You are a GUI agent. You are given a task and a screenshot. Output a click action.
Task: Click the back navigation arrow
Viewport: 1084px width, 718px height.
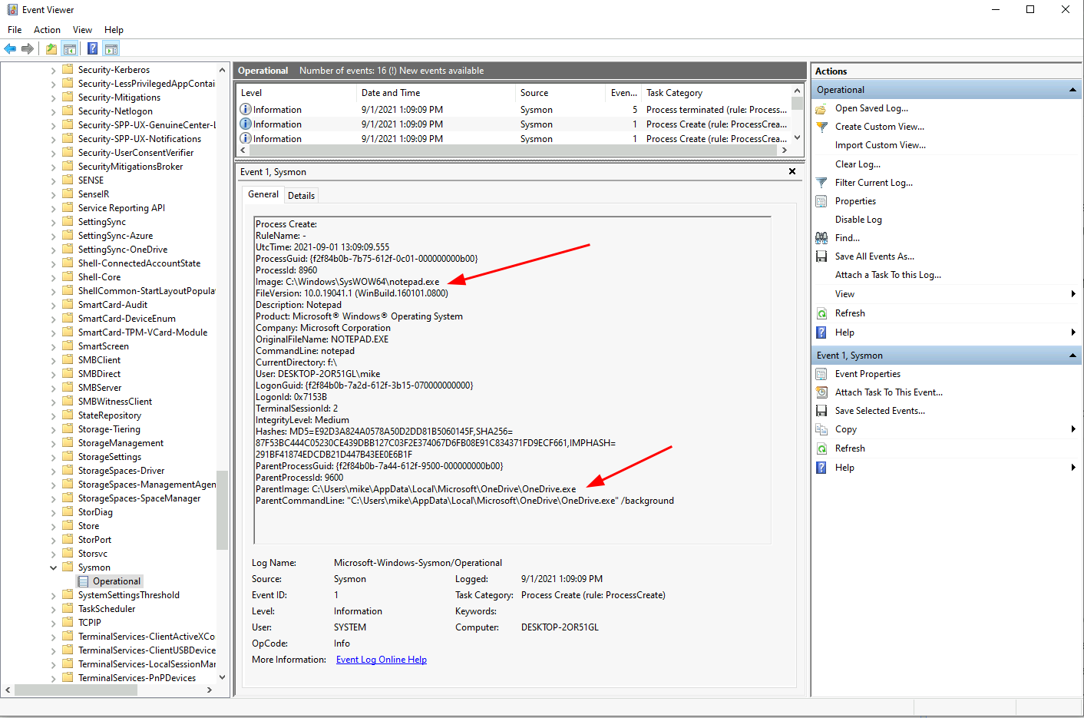(10, 48)
